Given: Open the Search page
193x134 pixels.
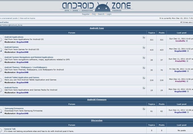Looking at the screenshot, I should [101, 14].
